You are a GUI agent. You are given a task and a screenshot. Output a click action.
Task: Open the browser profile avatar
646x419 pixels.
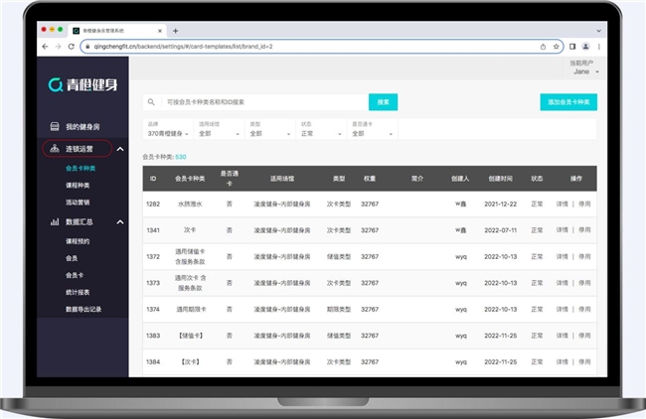pyautogui.click(x=585, y=47)
